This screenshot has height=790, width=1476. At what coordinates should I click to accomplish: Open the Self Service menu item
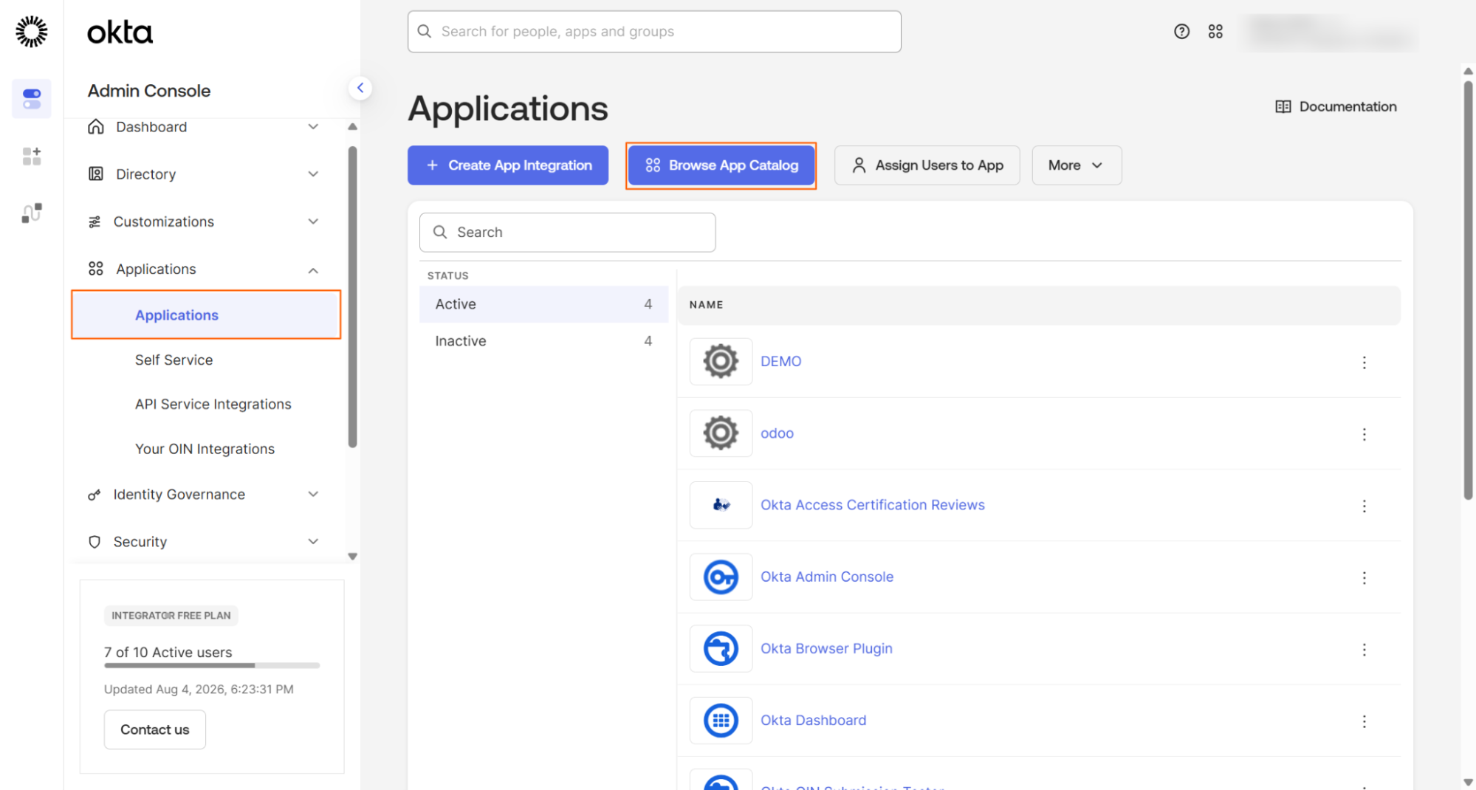coord(174,360)
